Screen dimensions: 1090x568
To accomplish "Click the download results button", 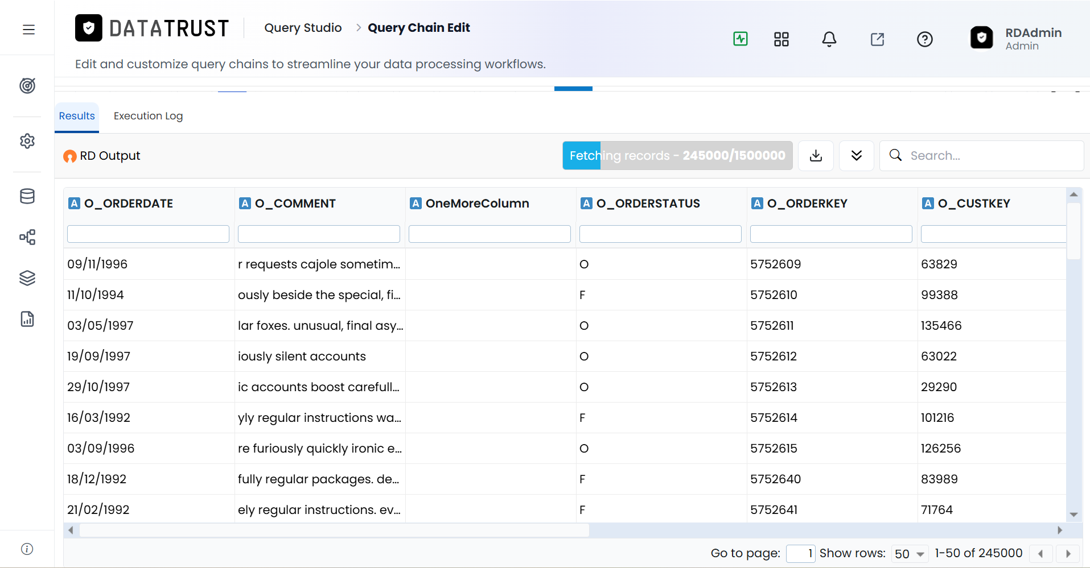I will pyautogui.click(x=816, y=156).
